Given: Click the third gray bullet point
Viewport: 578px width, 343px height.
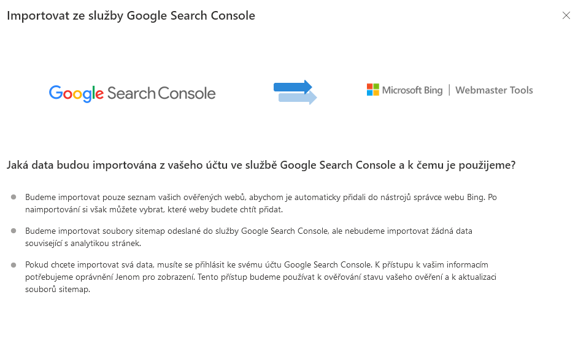Looking at the screenshot, I should [13, 265].
